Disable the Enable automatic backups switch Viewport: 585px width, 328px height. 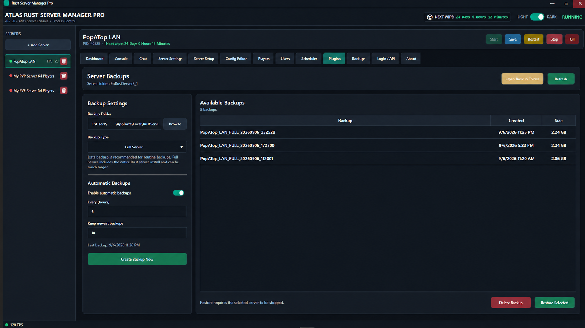click(178, 193)
